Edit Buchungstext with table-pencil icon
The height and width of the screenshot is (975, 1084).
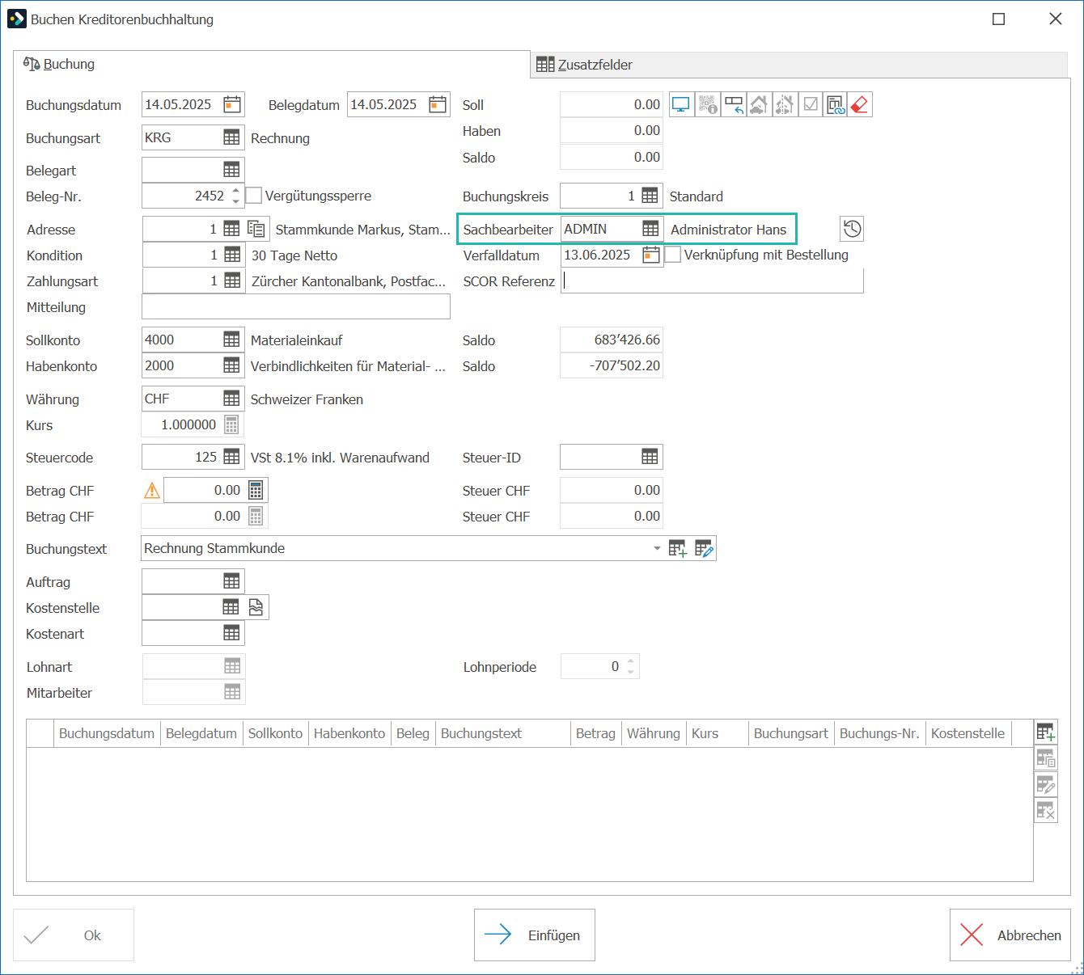coord(704,549)
